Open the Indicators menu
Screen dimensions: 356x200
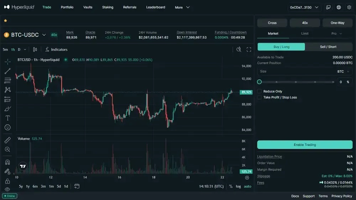coord(56,49)
